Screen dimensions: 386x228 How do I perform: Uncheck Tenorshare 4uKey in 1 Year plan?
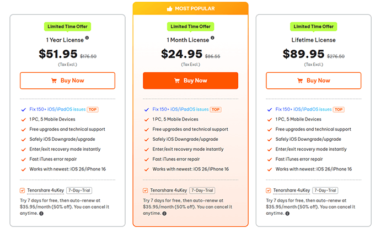[x=23, y=190]
